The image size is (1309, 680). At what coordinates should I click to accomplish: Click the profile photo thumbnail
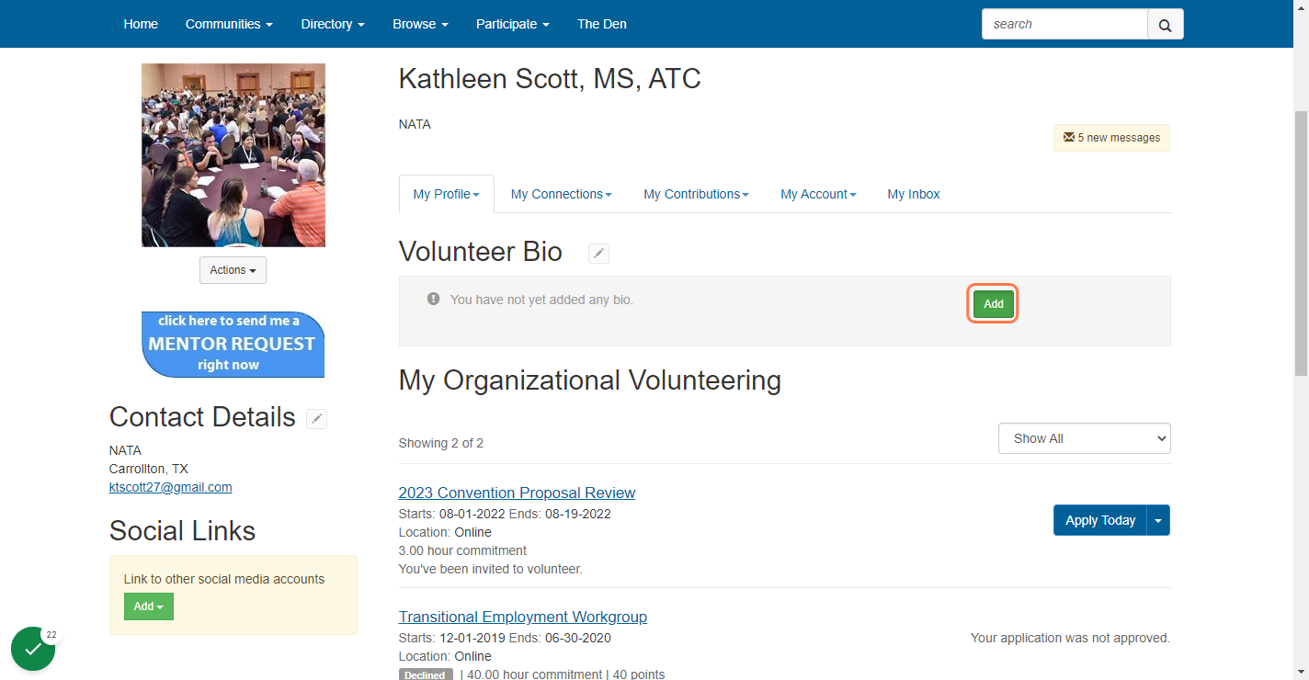[x=233, y=155]
